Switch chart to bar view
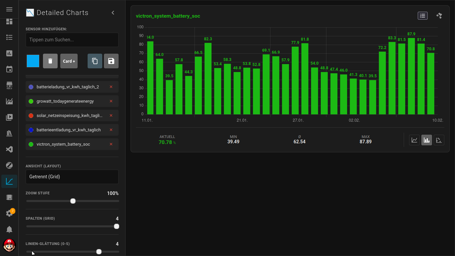 tap(427, 140)
